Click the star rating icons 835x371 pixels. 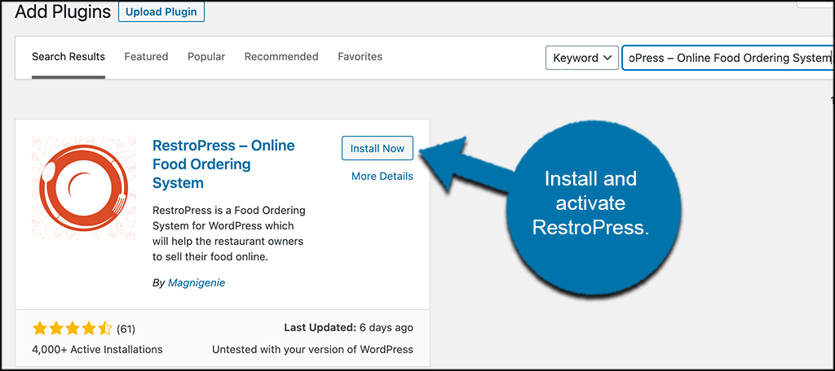click(73, 329)
